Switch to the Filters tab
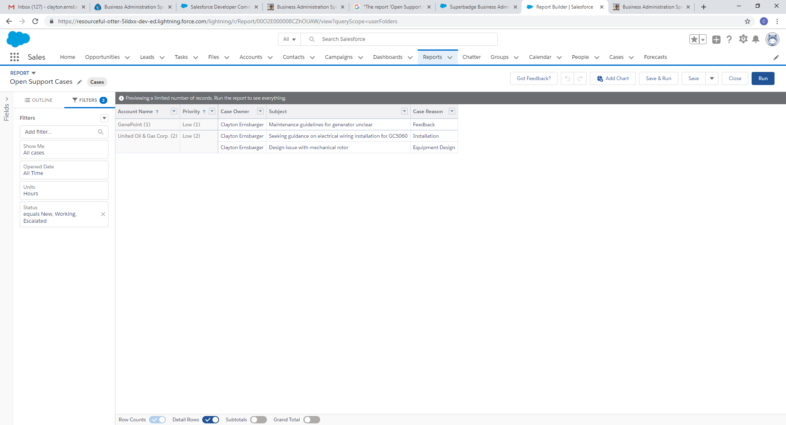The width and height of the screenshot is (786, 425). click(x=89, y=100)
